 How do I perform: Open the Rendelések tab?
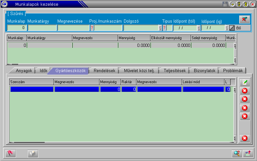[104, 70]
